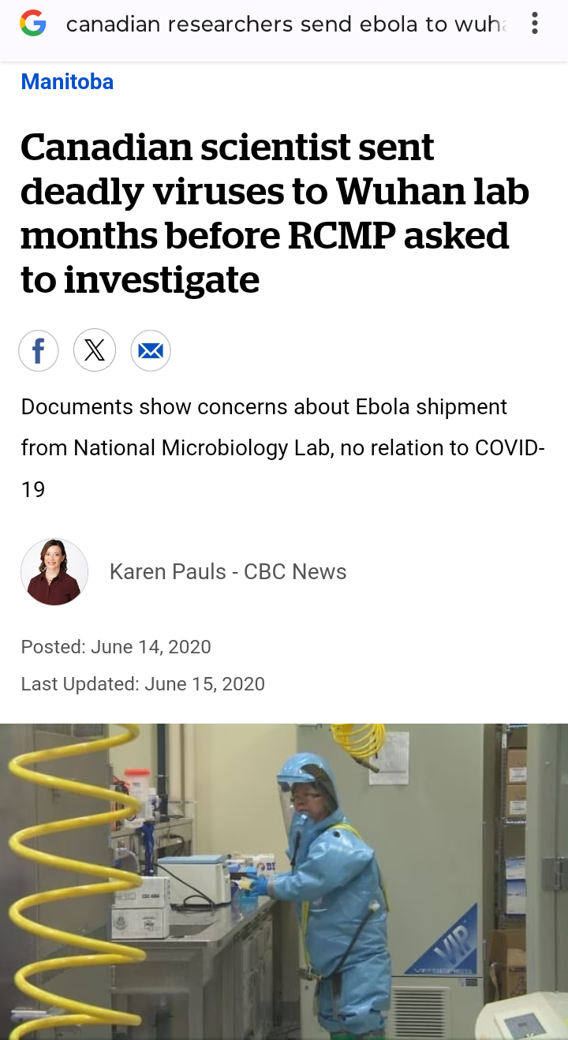Click the Karen Pauls author name
568x1040 pixels.
[167, 572]
